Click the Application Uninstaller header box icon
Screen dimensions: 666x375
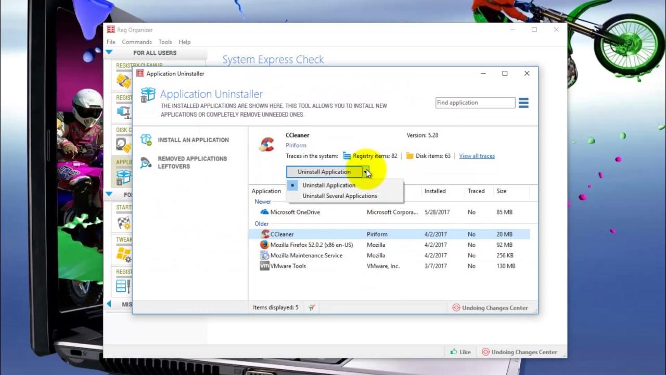click(x=148, y=95)
